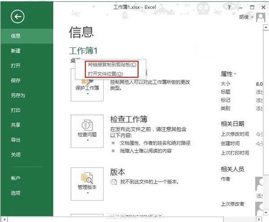The image size is (269, 222).
Task: Click the 上次打印时间 label
Action: [235, 153]
